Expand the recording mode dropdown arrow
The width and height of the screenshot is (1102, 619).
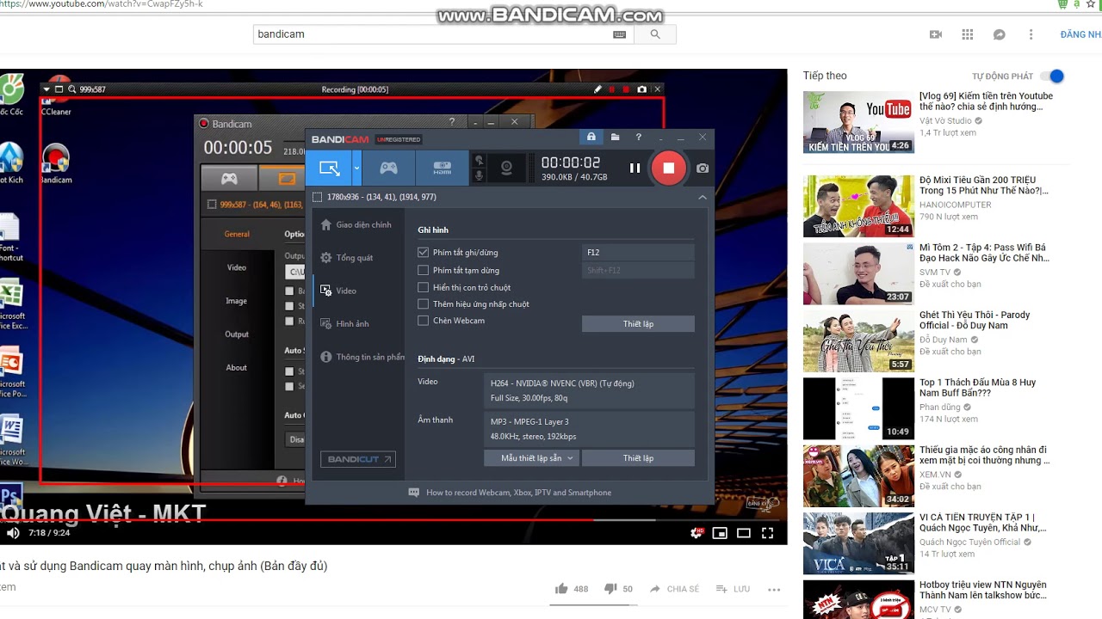click(356, 169)
